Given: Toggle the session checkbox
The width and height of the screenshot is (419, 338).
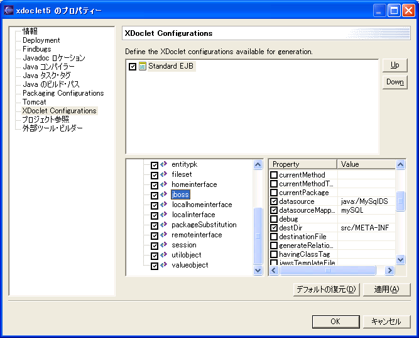Looking at the screenshot, I should pyautogui.click(x=155, y=246).
